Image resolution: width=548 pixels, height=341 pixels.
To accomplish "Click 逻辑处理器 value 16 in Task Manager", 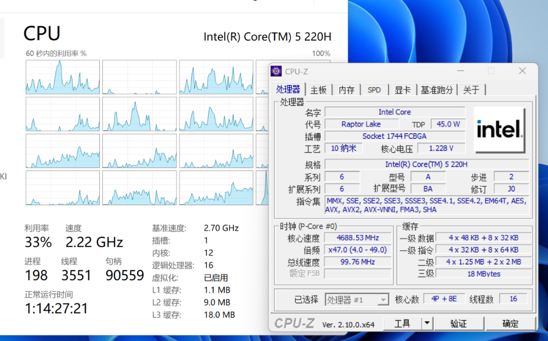I will click(209, 266).
